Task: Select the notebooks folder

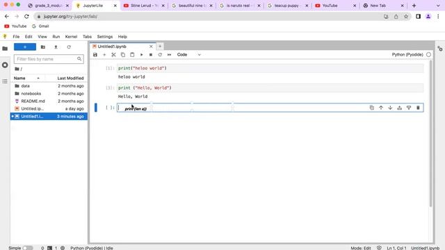Action: [49, 94]
